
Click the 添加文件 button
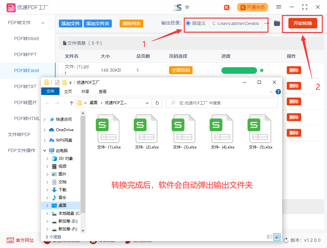[70, 23]
